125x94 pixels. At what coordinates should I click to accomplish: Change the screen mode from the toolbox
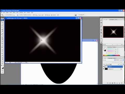point(2,72)
